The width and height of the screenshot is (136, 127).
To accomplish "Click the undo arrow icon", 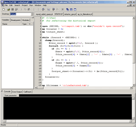I will 34,10.
